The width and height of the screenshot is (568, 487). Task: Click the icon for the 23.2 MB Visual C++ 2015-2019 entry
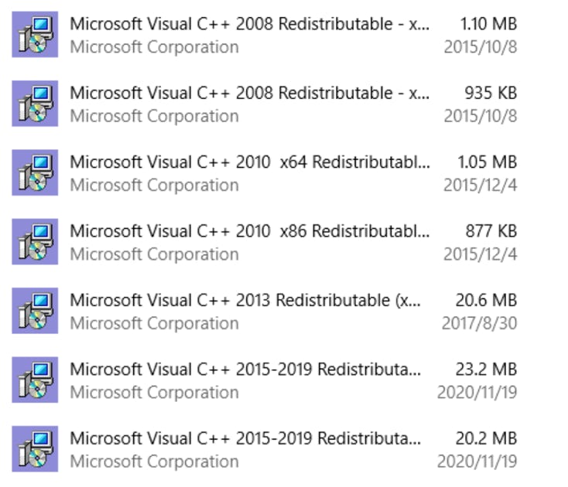(x=35, y=380)
